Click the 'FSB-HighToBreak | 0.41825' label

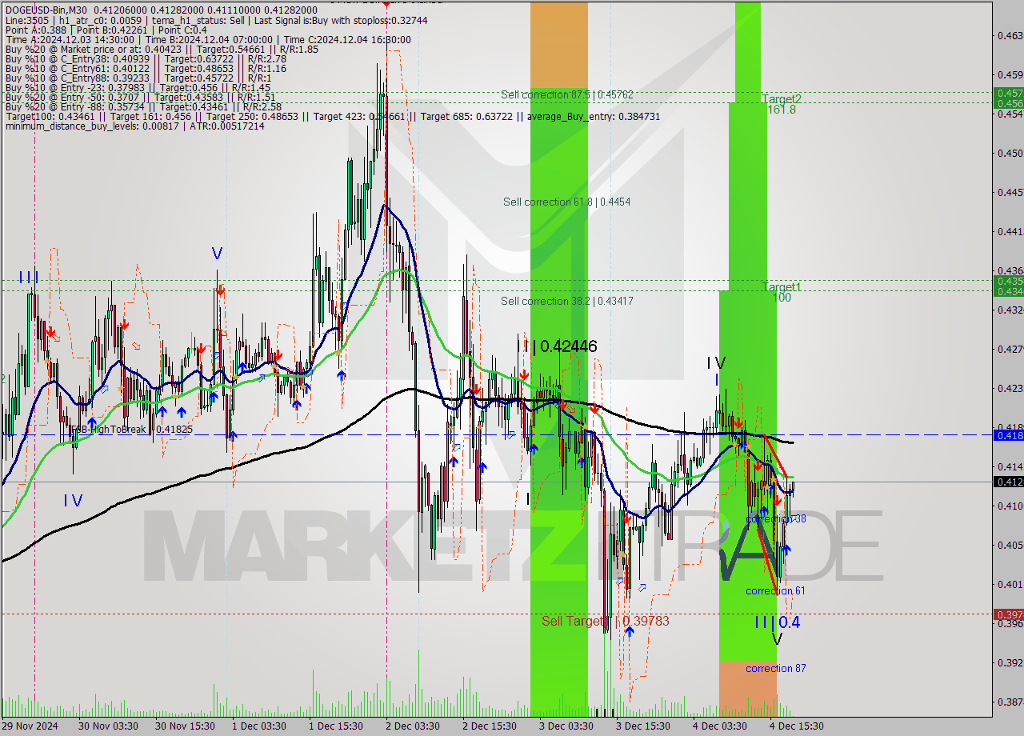(x=132, y=430)
